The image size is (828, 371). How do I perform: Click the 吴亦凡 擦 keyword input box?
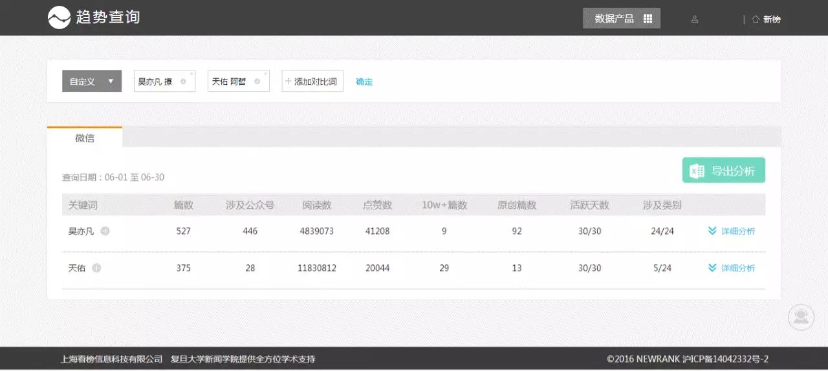coord(164,81)
